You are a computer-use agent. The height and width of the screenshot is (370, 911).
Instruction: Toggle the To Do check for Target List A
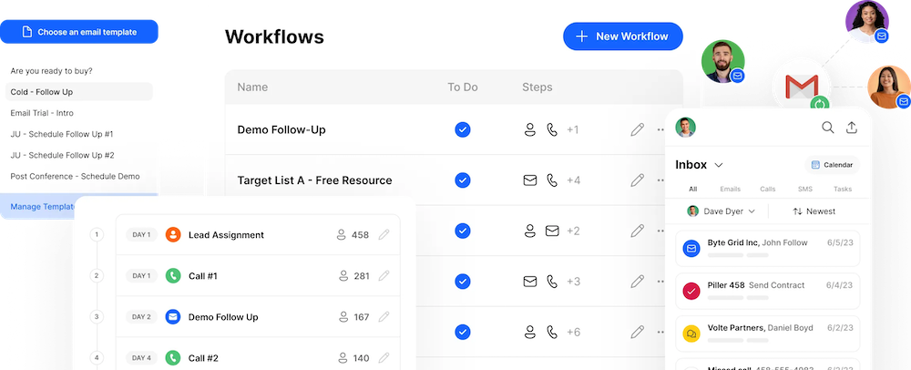click(463, 180)
